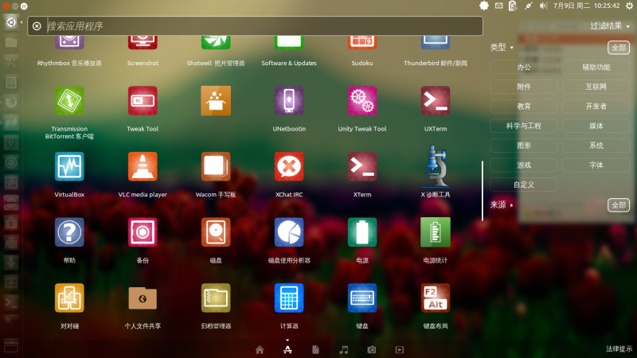
Task: Toggle 教育 category filter
Action: pos(524,107)
